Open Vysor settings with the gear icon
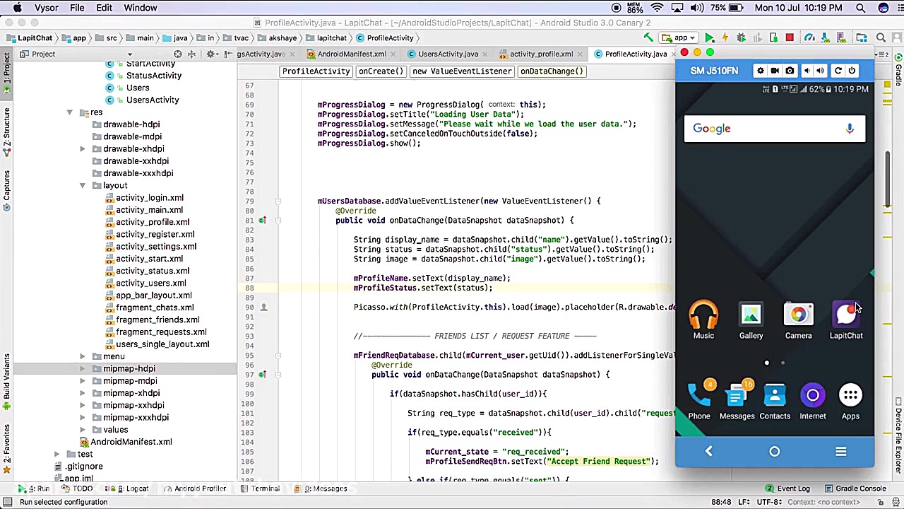This screenshot has width=904, height=509. click(760, 71)
